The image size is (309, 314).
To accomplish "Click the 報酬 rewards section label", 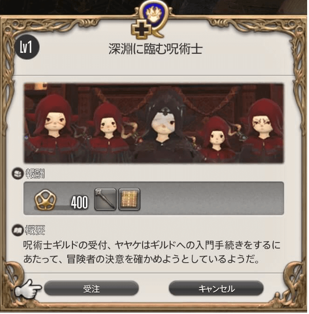I will pyautogui.click(x=35, y=173).
